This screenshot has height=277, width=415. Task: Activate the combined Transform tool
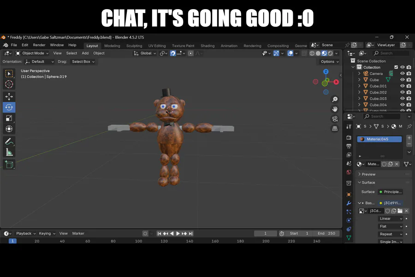[9, 129]
